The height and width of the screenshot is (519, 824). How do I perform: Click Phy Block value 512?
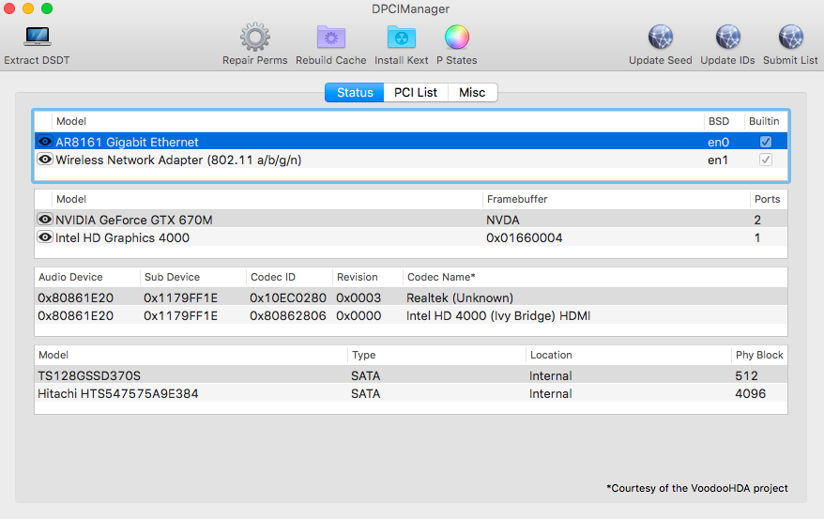click(x=746, y=375)
